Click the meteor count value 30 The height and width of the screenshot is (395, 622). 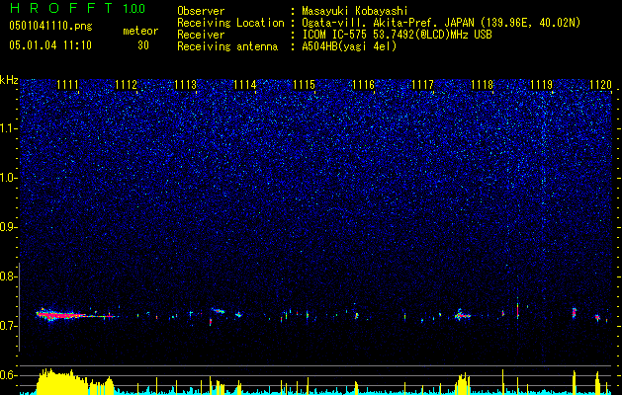pos(143,45)
